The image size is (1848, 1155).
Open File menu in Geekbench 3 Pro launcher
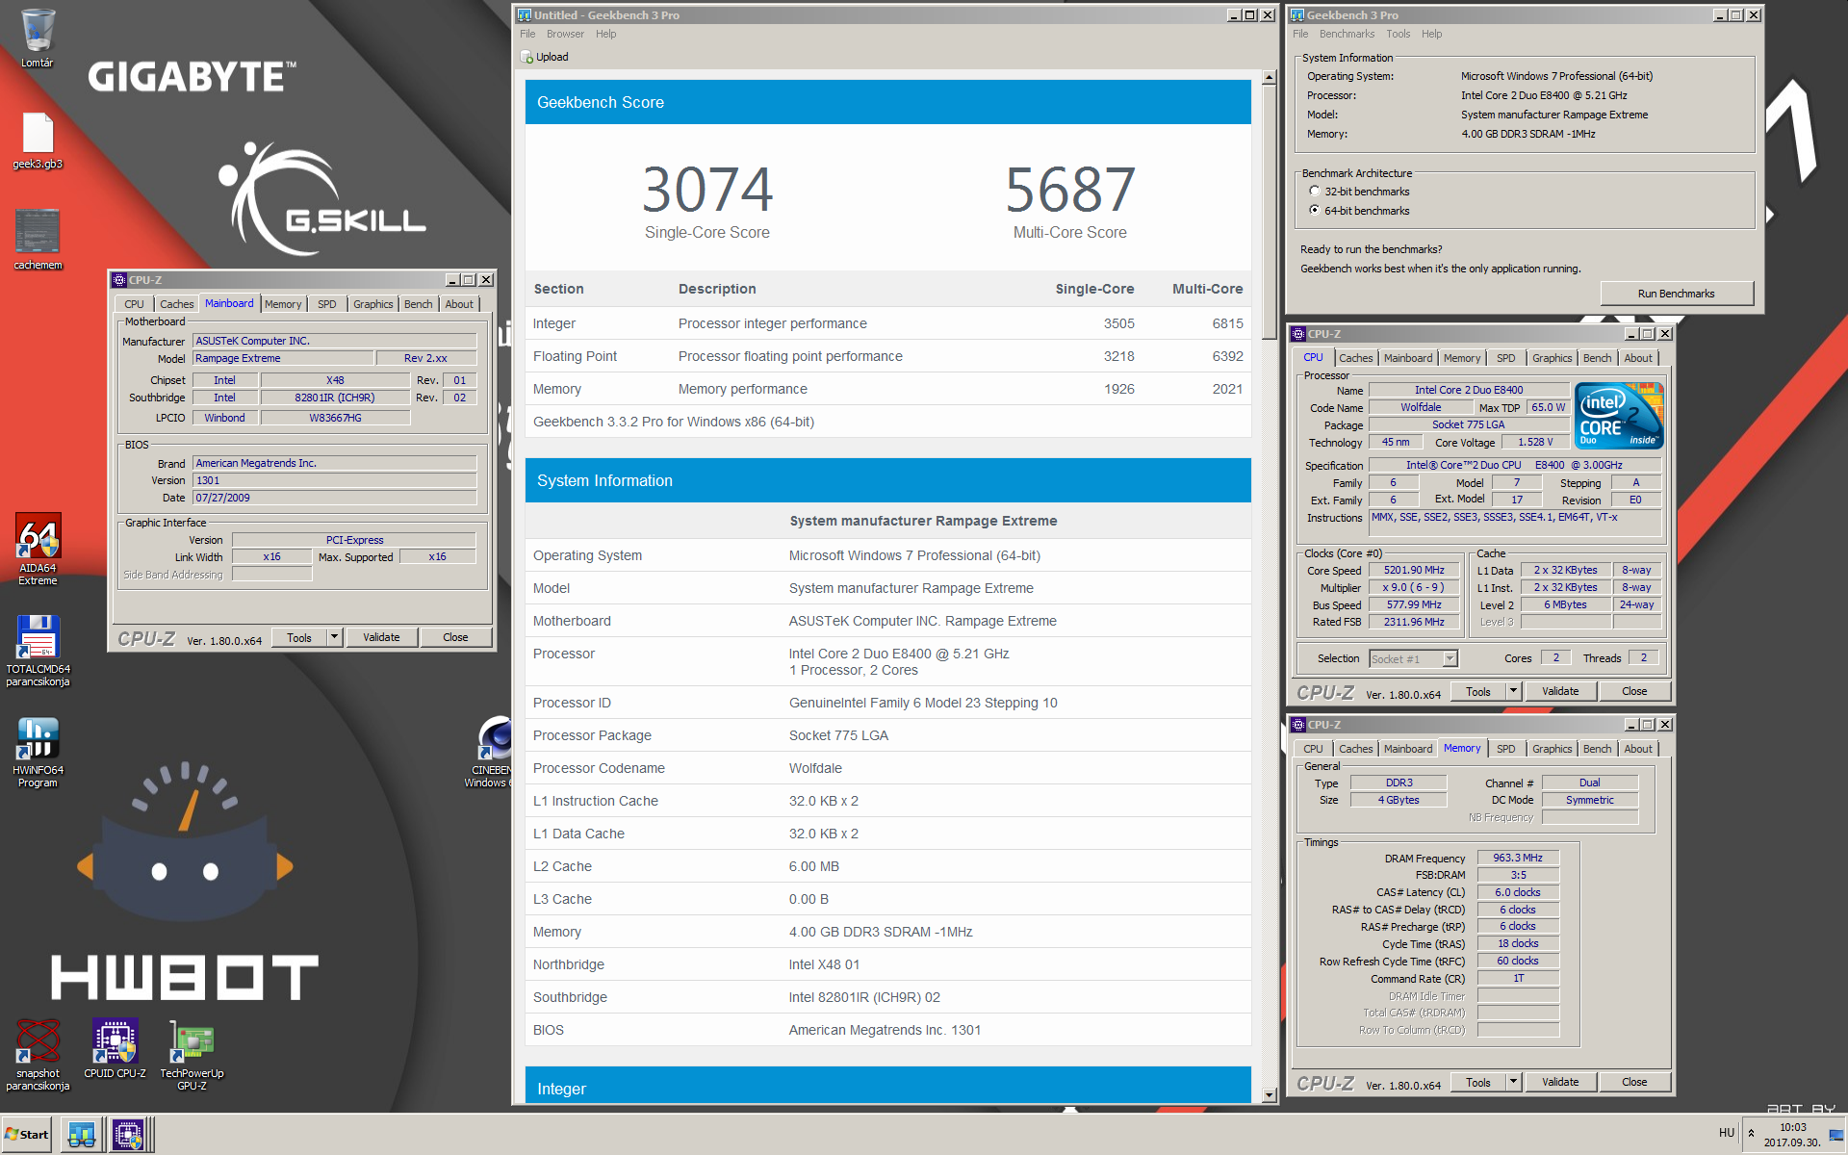tap(1300, 34)
